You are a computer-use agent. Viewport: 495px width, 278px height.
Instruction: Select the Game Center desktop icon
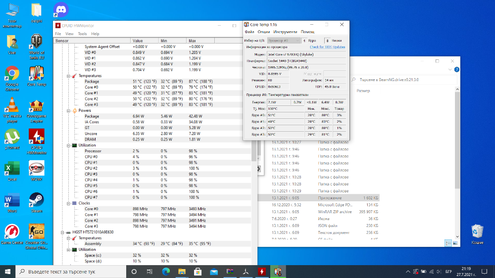(12, 234)
